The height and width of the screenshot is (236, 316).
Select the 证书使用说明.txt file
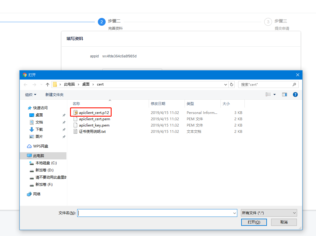point(92,132)
